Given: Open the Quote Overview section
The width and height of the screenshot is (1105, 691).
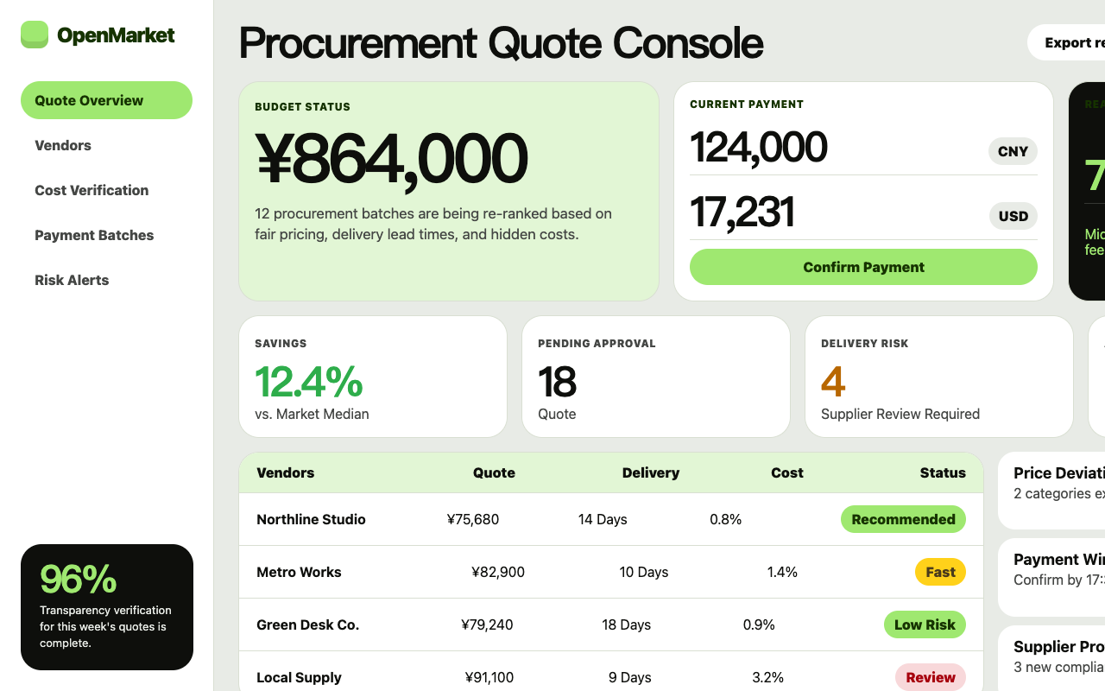Looking at the screenshot, I should coord(106,100).
